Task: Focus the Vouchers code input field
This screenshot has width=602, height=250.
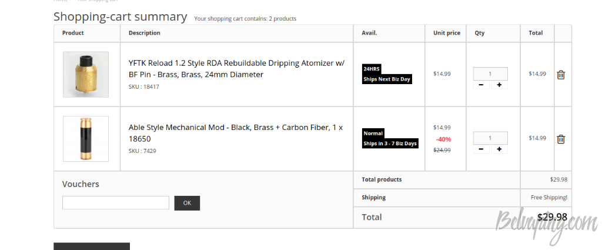Action: pos(116,203)
